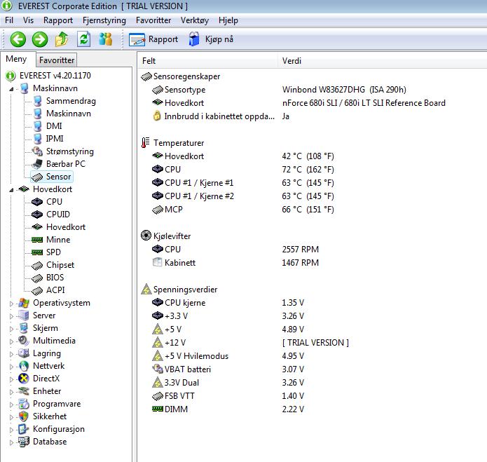Collapse the Maskinnavn tree branch
Image resolution: width=487 pixels, height=462 pixels.
(11, 89)
